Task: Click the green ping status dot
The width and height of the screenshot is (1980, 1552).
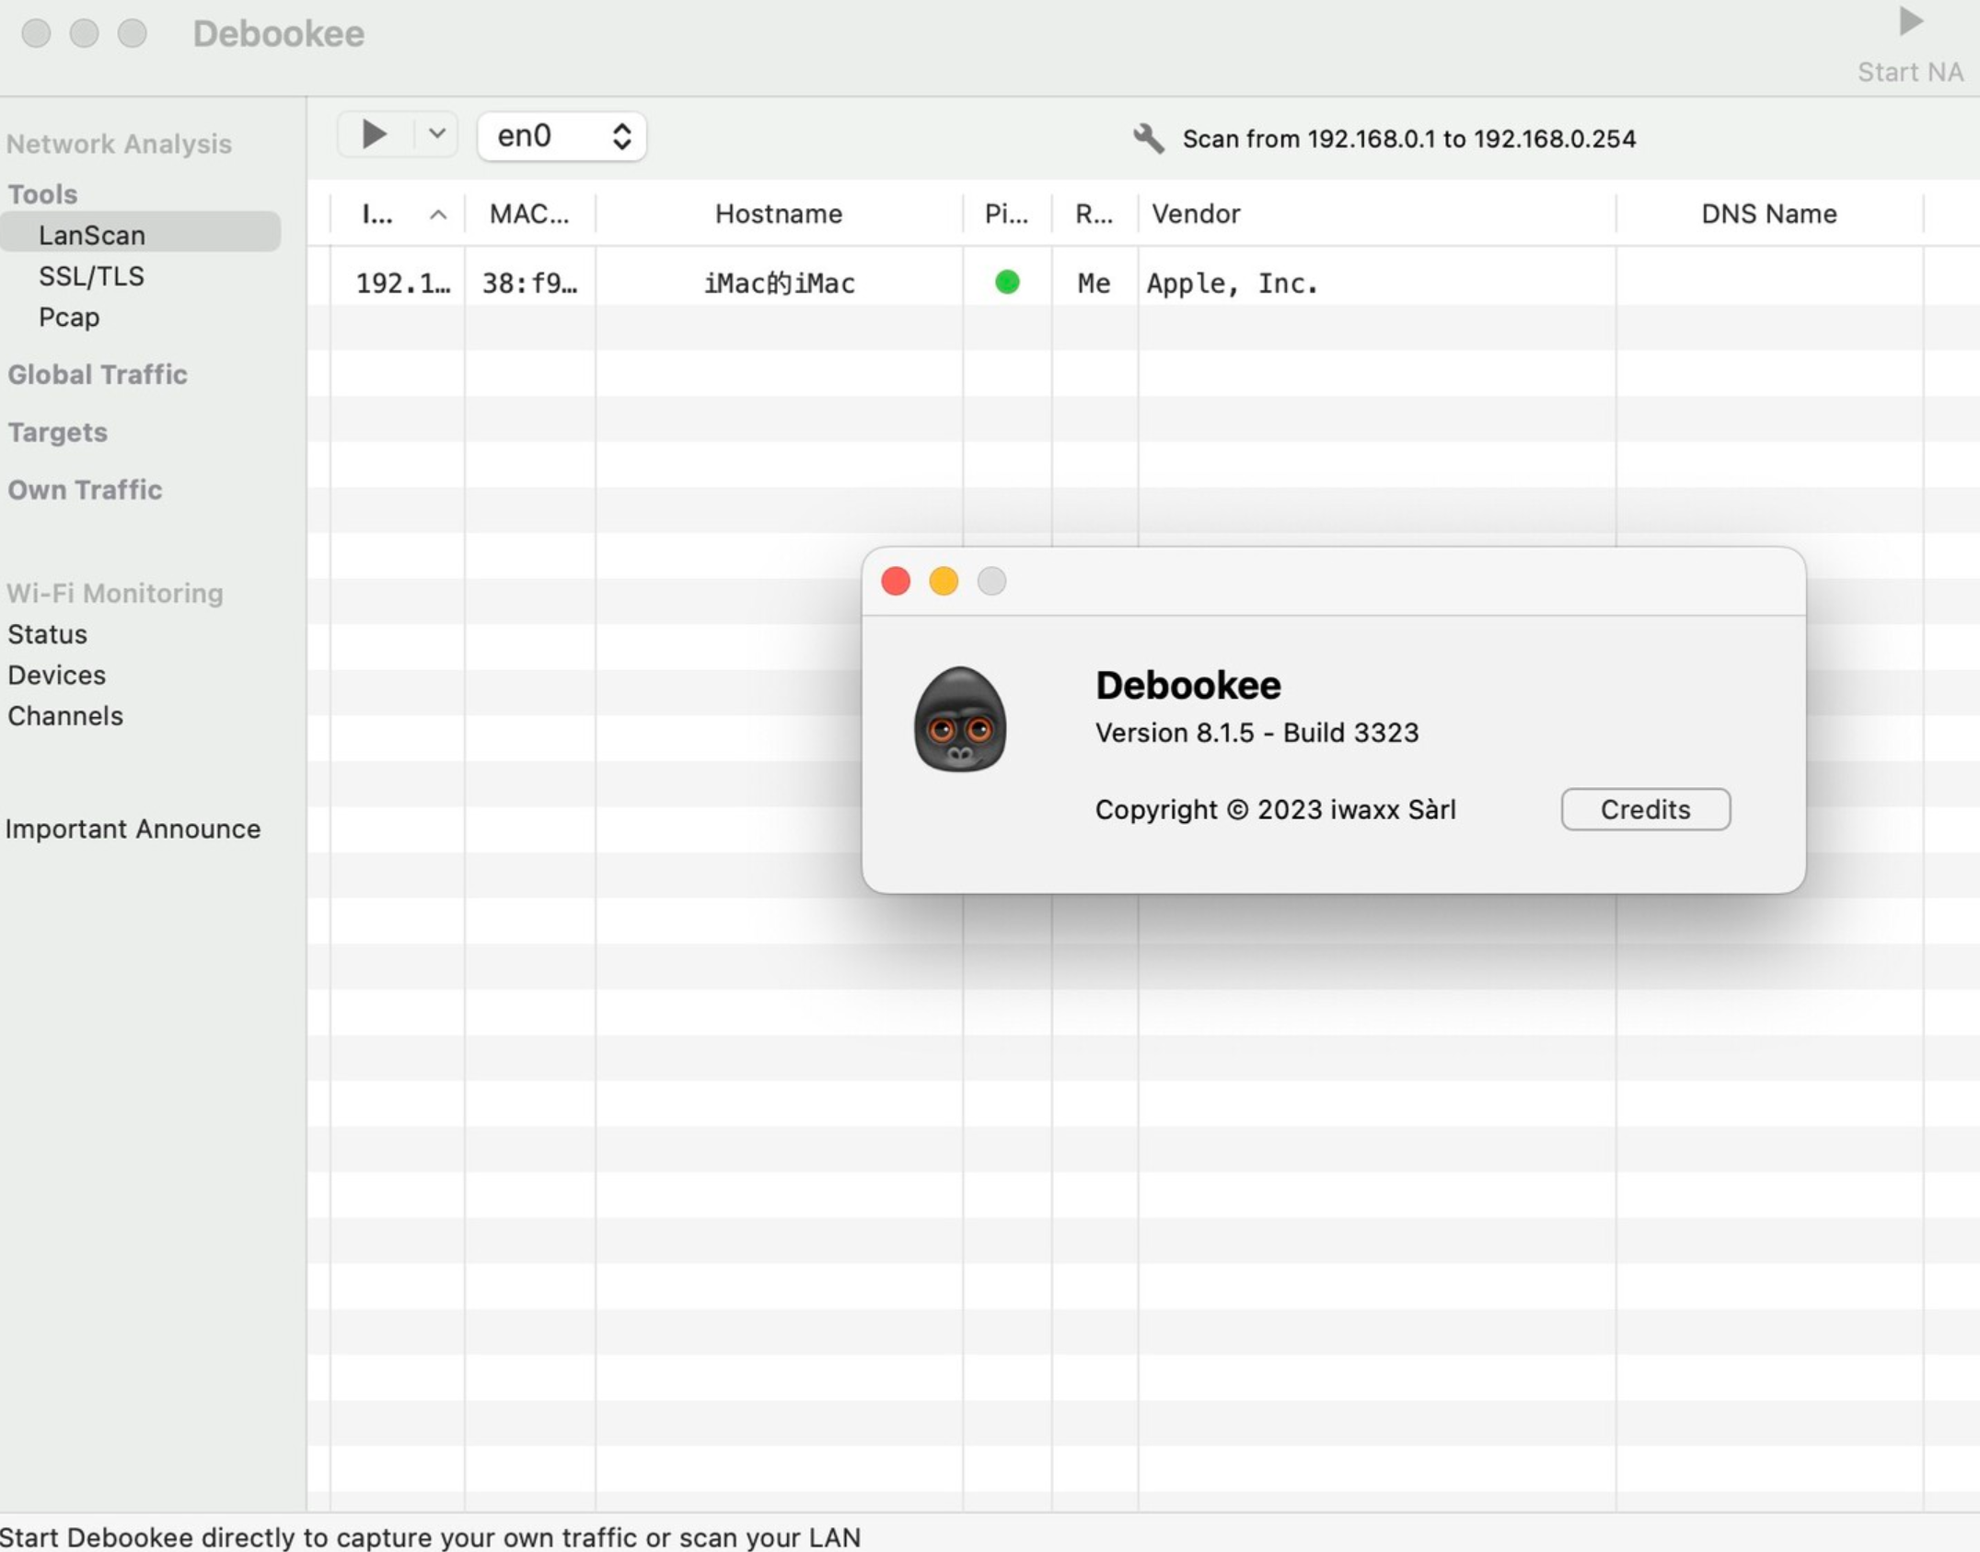Action: (x=1007, y=282)
